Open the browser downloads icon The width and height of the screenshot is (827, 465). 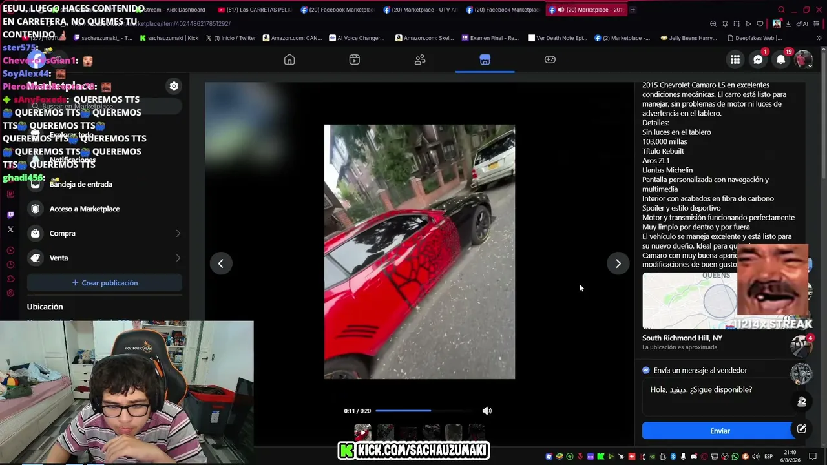788,24
